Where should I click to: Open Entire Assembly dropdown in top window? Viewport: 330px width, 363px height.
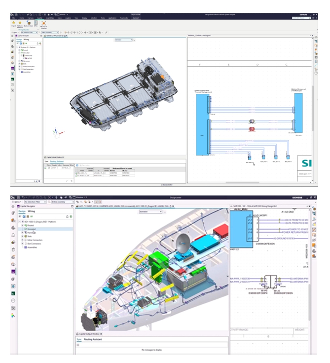click(50, 33)
